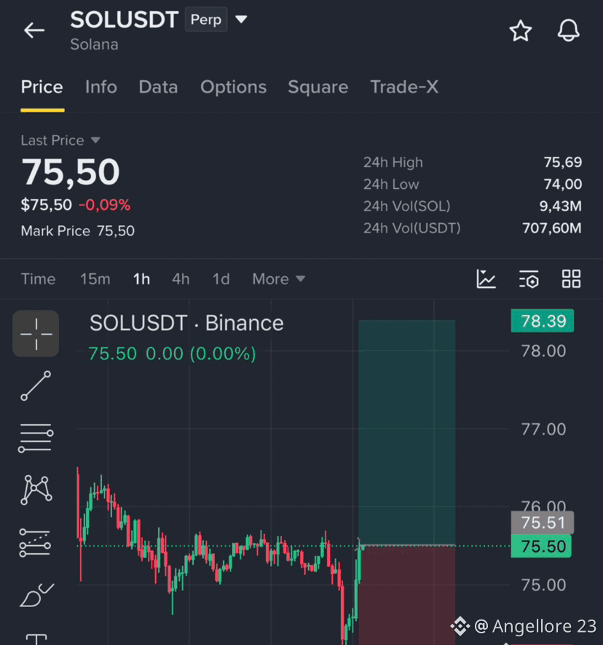Click the 24h Low value 74,00
603x645 pixels.
point(563,184)
